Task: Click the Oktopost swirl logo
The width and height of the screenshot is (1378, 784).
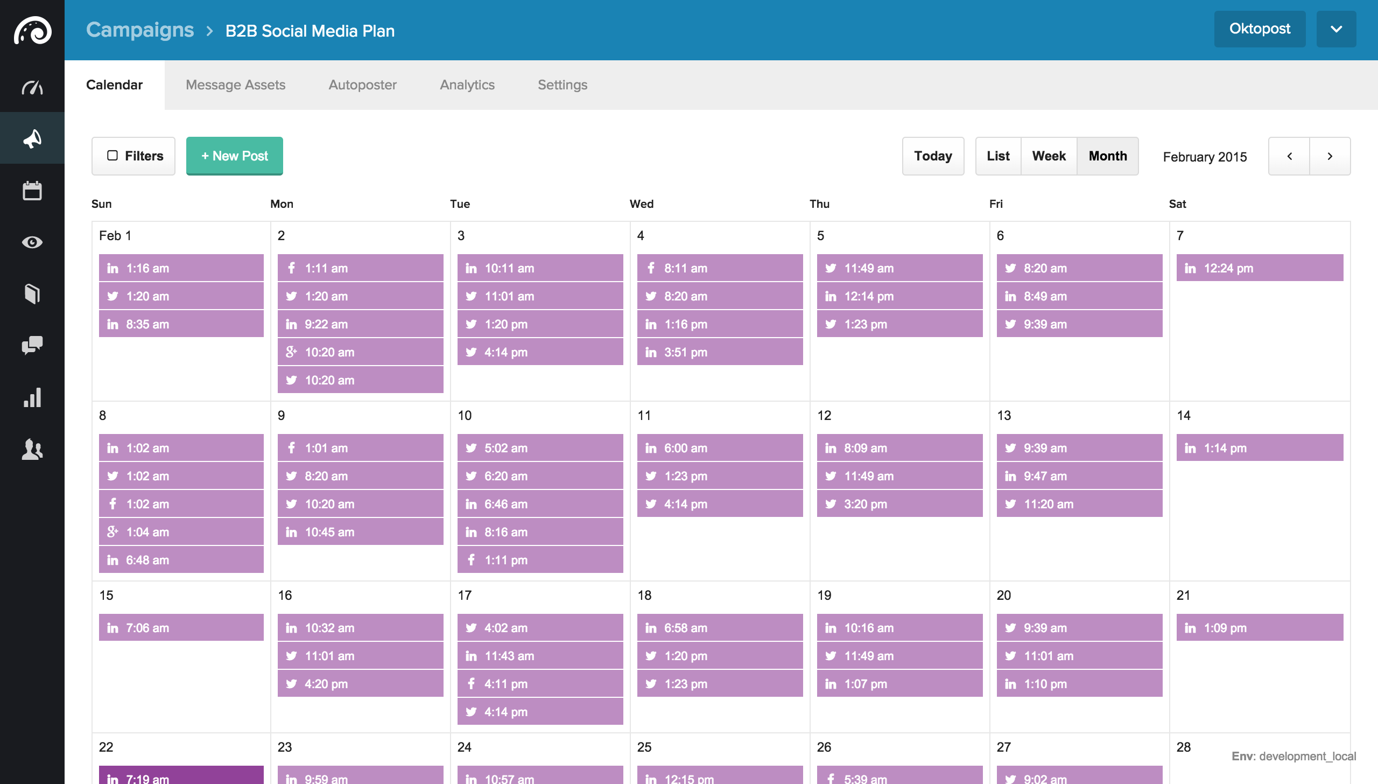Action: [x=32, y=31]
